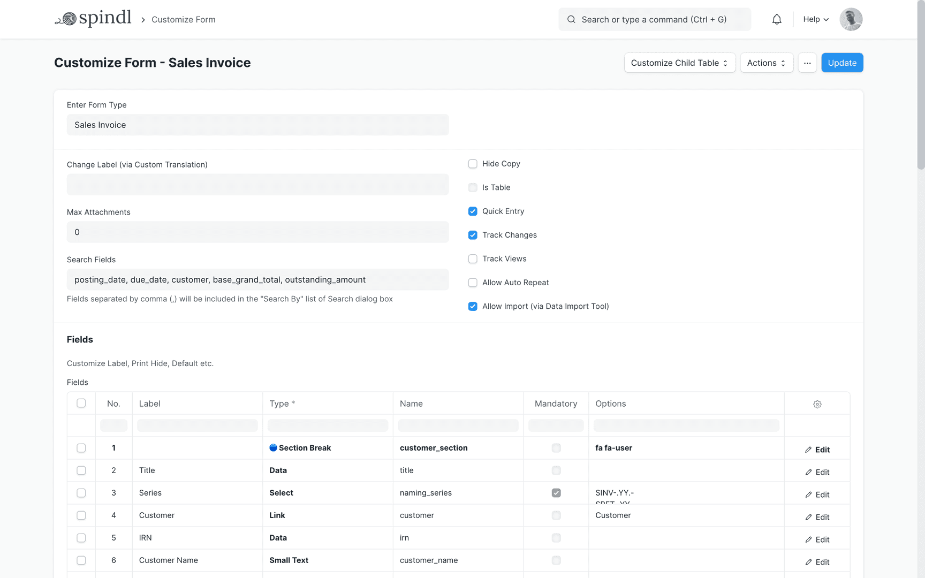Click the user profile avatar
The image size is (925, 578).
[851, 19]
